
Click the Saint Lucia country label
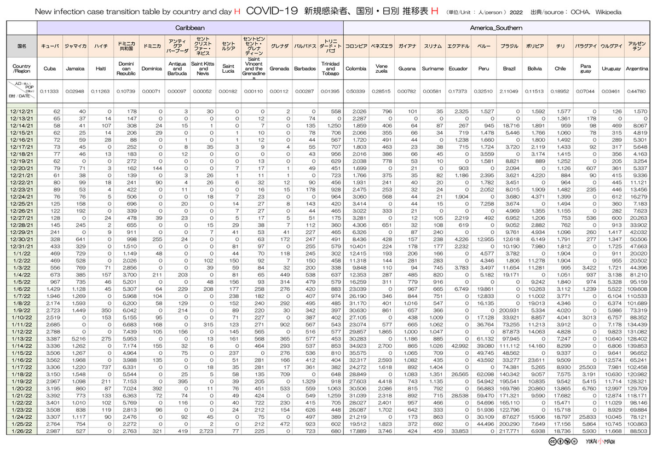228,69
